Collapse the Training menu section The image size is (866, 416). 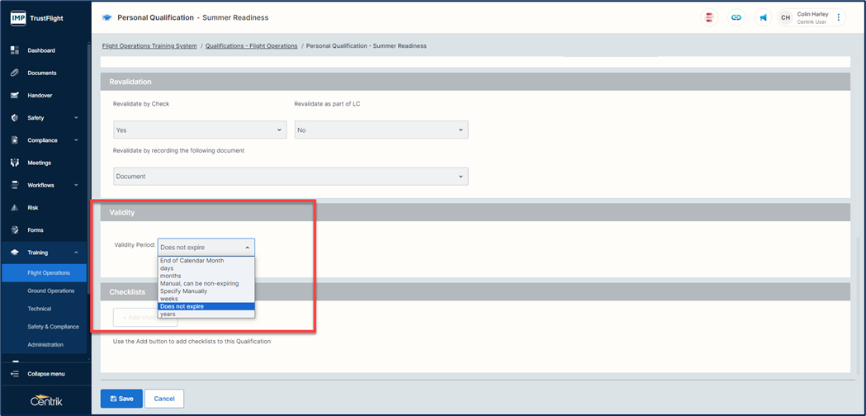[x=76, y=253]
